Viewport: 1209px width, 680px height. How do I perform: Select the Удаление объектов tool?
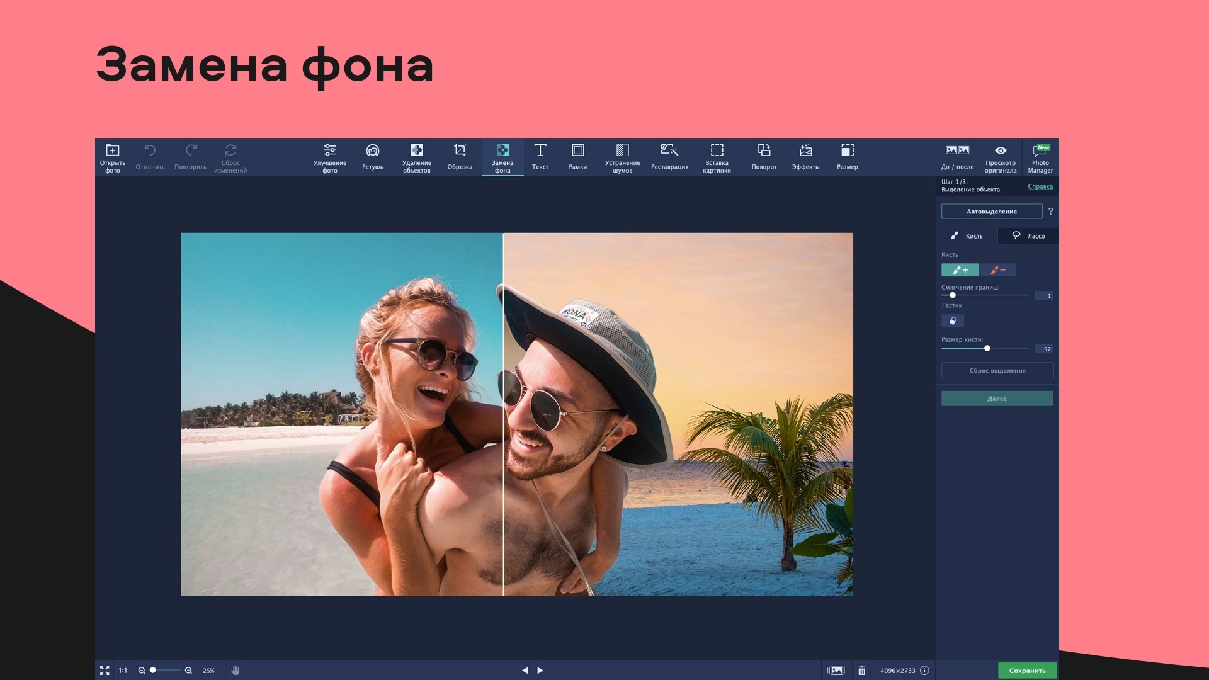[416, 156]
